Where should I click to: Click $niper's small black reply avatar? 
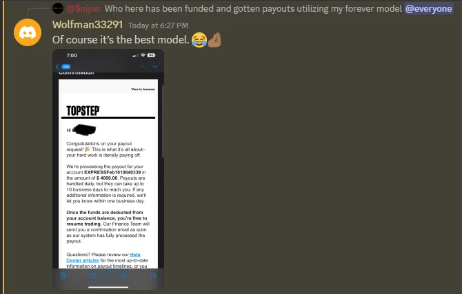58,8
